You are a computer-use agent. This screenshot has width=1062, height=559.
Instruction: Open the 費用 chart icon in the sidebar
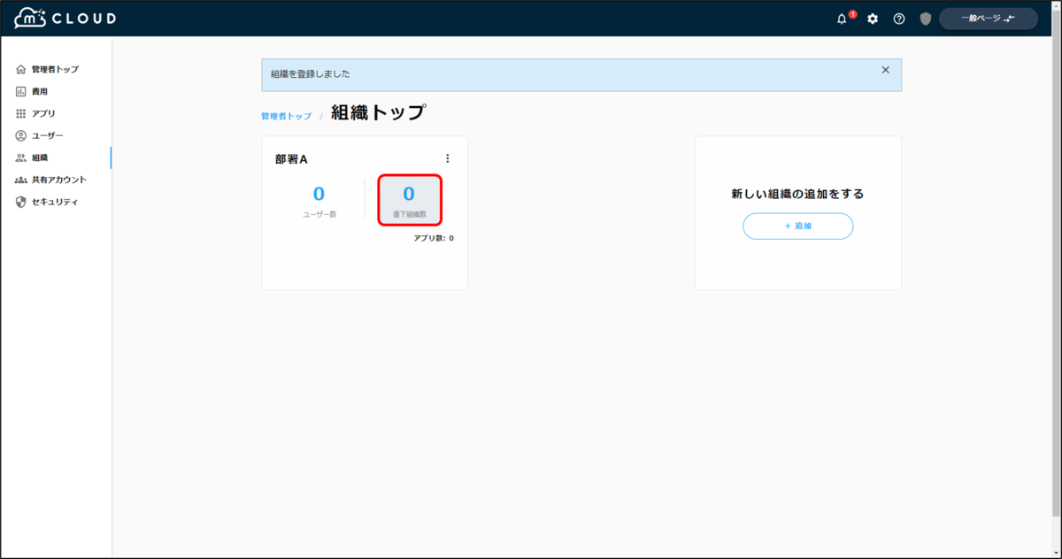point(19,90)
